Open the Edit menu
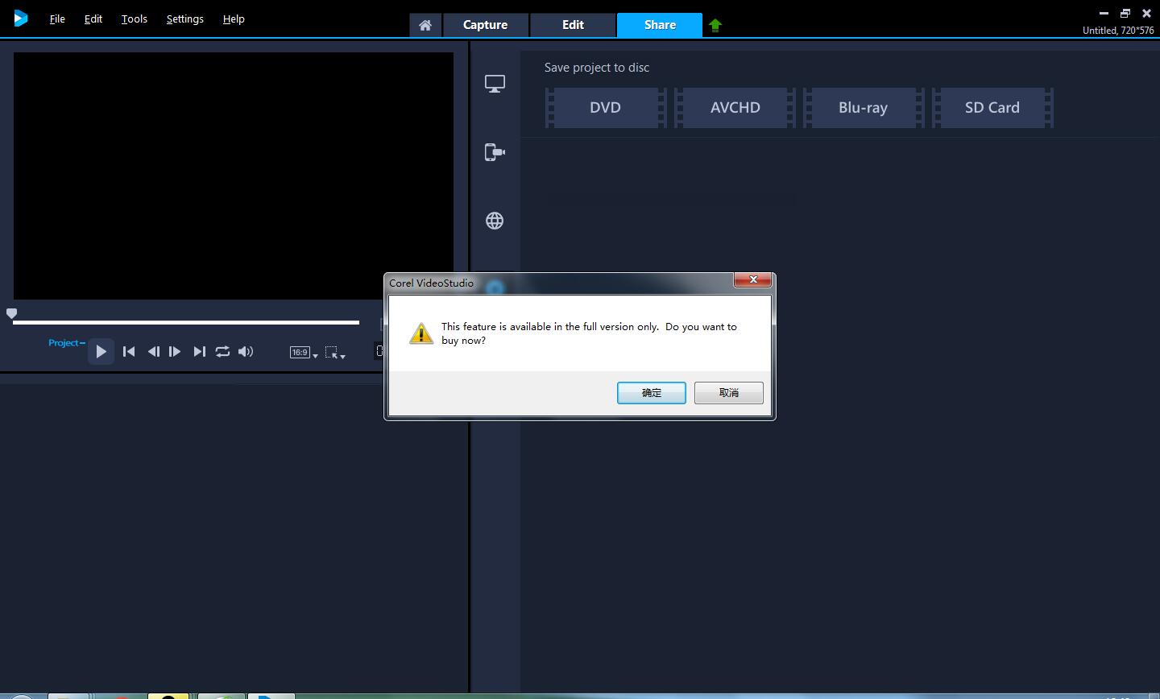The image size is (1160, 699). pyautogui.click(x=93, y=19)
